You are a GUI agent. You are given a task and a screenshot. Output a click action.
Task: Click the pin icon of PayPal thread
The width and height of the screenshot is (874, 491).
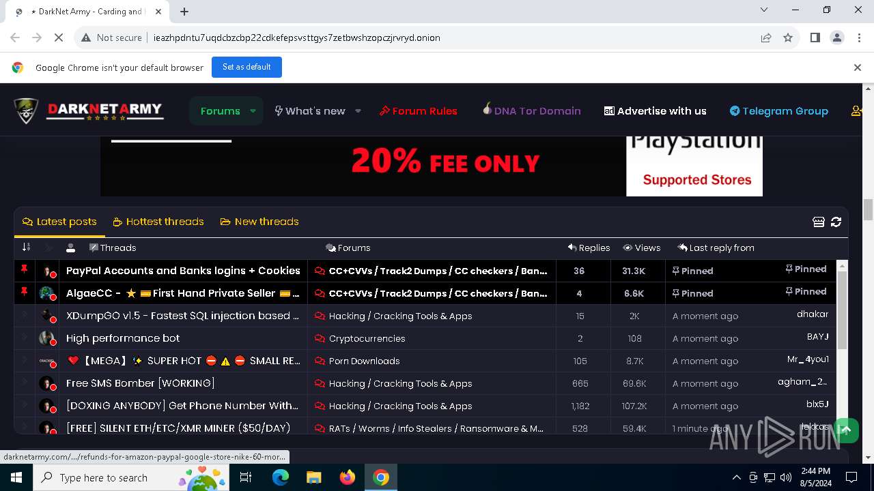click(x=24, y=270)
